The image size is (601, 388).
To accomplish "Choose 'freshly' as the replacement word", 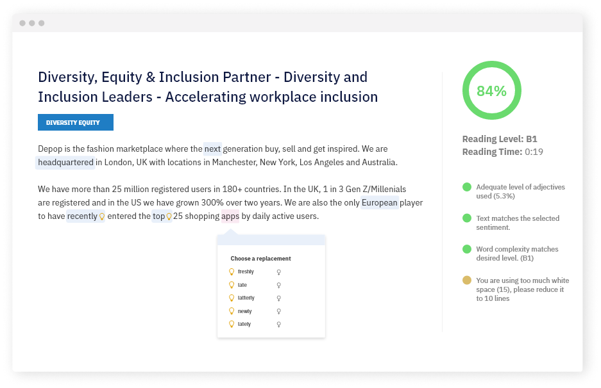I will (x=246, y=271).
